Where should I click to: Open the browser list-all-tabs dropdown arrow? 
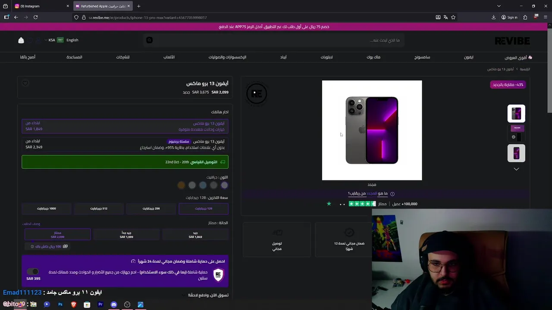pos(499,6)
